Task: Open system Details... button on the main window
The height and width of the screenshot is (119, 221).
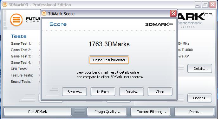Action: click(200, 69)
